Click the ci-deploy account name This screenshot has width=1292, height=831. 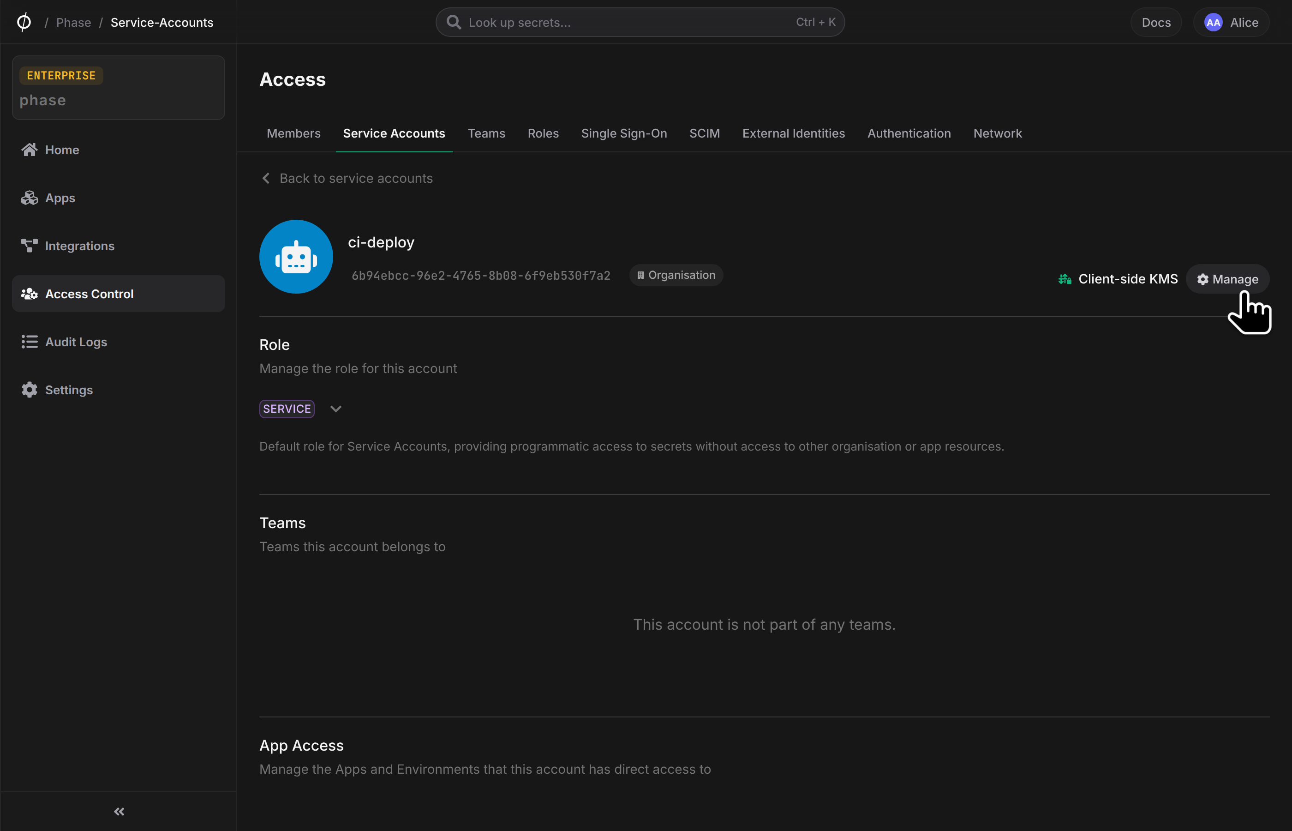click(x=381, y=242)
